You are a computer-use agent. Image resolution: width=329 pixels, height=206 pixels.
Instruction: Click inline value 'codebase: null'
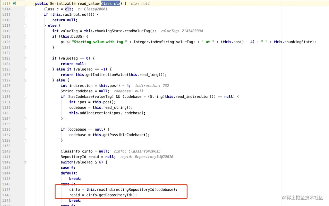point(129,91)
